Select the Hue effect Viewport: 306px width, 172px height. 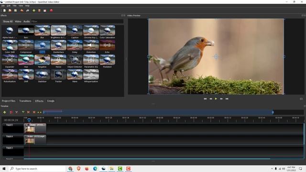pyautogui.click(x=26, y=61)
